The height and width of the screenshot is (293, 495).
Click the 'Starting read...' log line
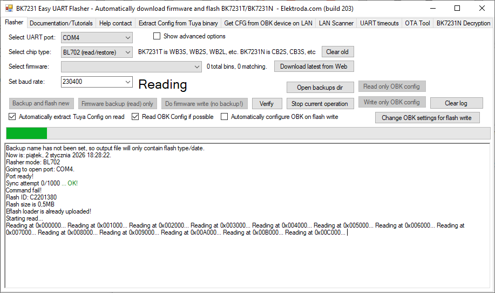[x=24, y=218]
